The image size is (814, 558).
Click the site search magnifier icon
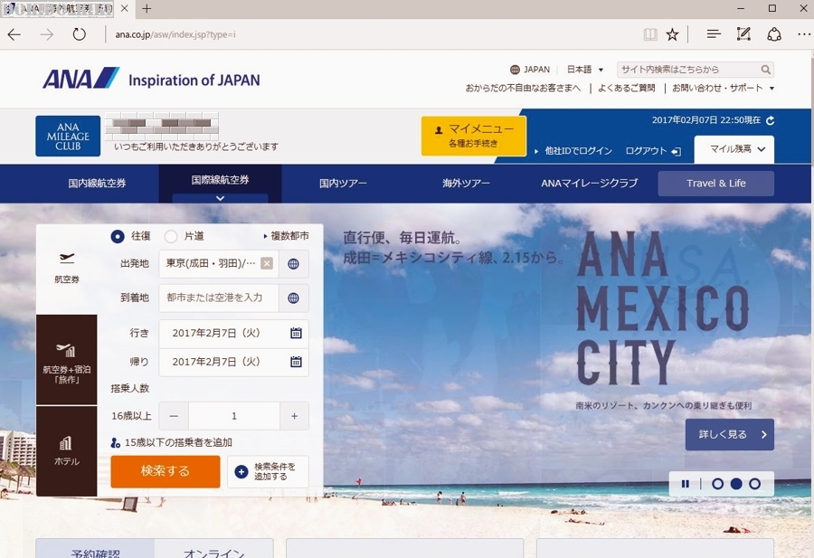(766, 70)
